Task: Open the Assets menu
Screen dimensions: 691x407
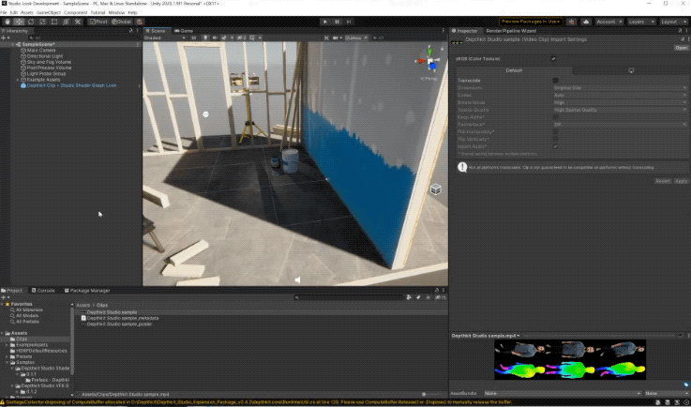Action: [27, 13]
